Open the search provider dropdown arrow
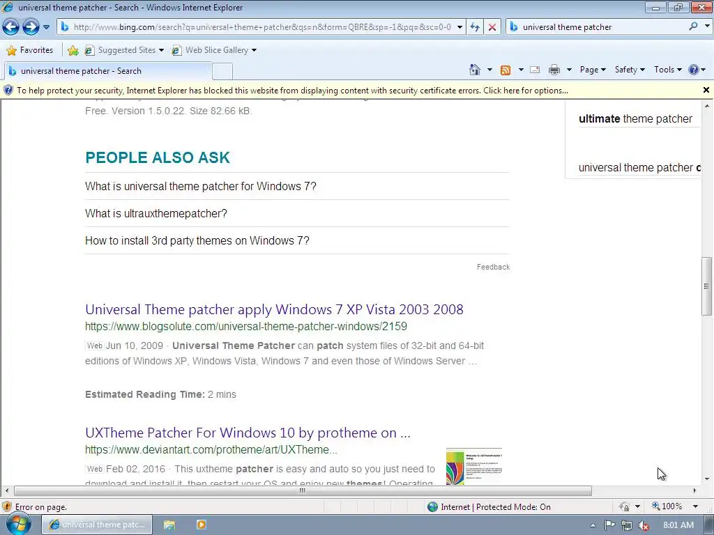Image resolution: width=714 pixels, height=535 pixels. (707, 26)
